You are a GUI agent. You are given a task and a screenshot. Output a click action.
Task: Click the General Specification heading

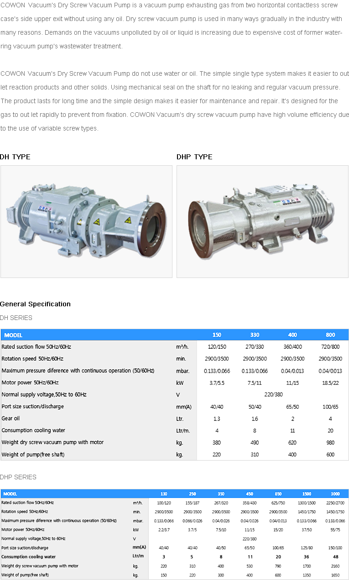click(x=36, y=304)
